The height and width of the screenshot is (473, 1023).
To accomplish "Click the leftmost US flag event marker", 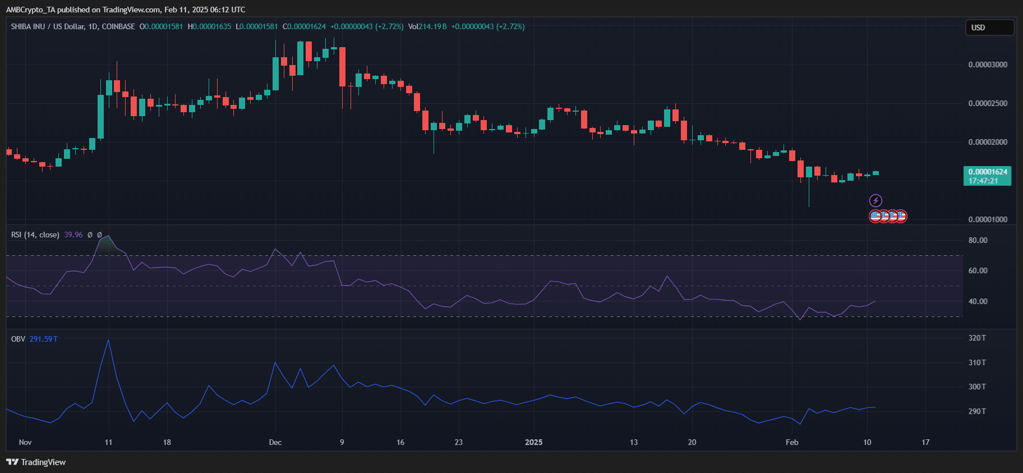I will [875, 216].
